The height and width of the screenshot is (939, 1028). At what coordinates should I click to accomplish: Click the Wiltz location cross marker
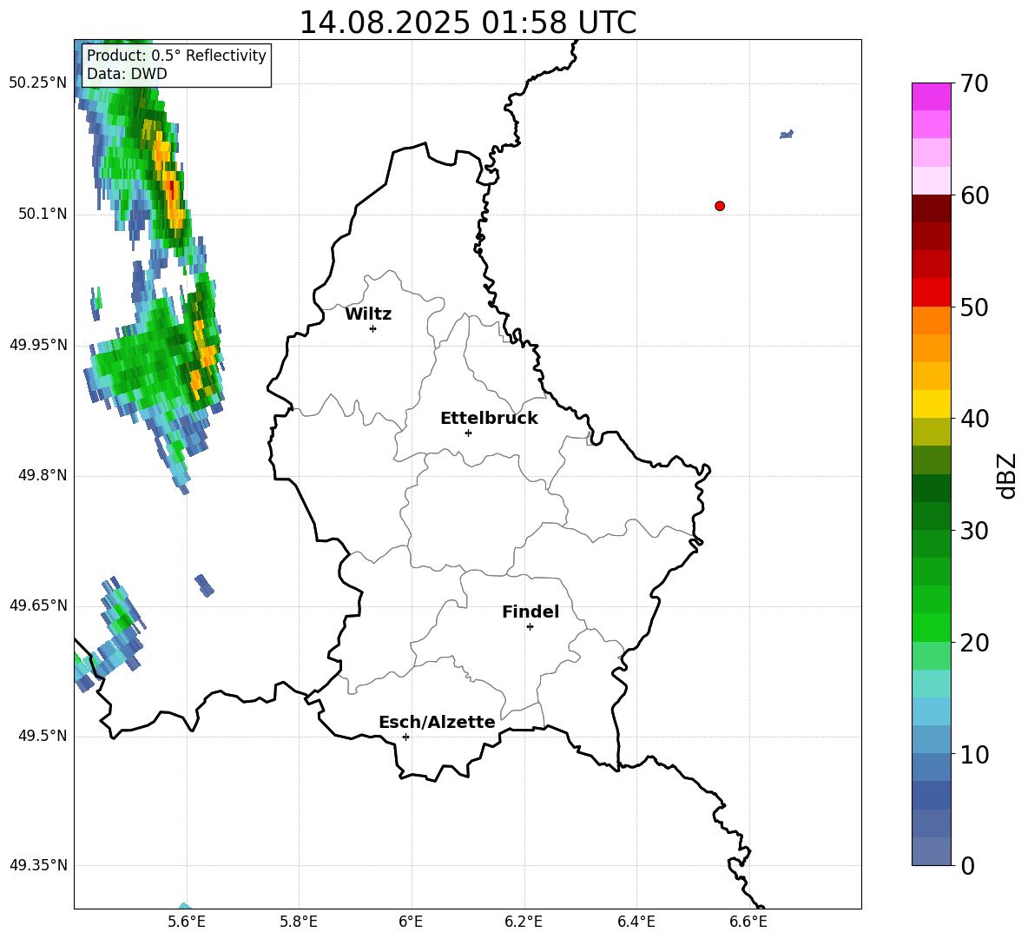pos(373,328)
